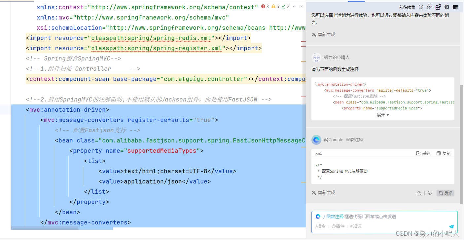464x240 pixels.
Task: Click the closing </list> tag
Action: point(96,192)
